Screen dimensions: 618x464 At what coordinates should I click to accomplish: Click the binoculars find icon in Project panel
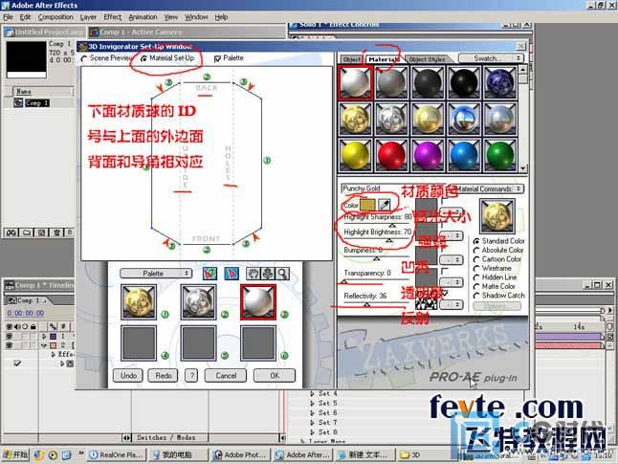pyautogui.click(x=11, y=232)
